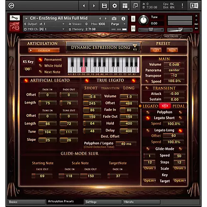The width and height of the screenshot is (207, 207).
Task: Adjust the Tune knob
Action: coord(144,20)
